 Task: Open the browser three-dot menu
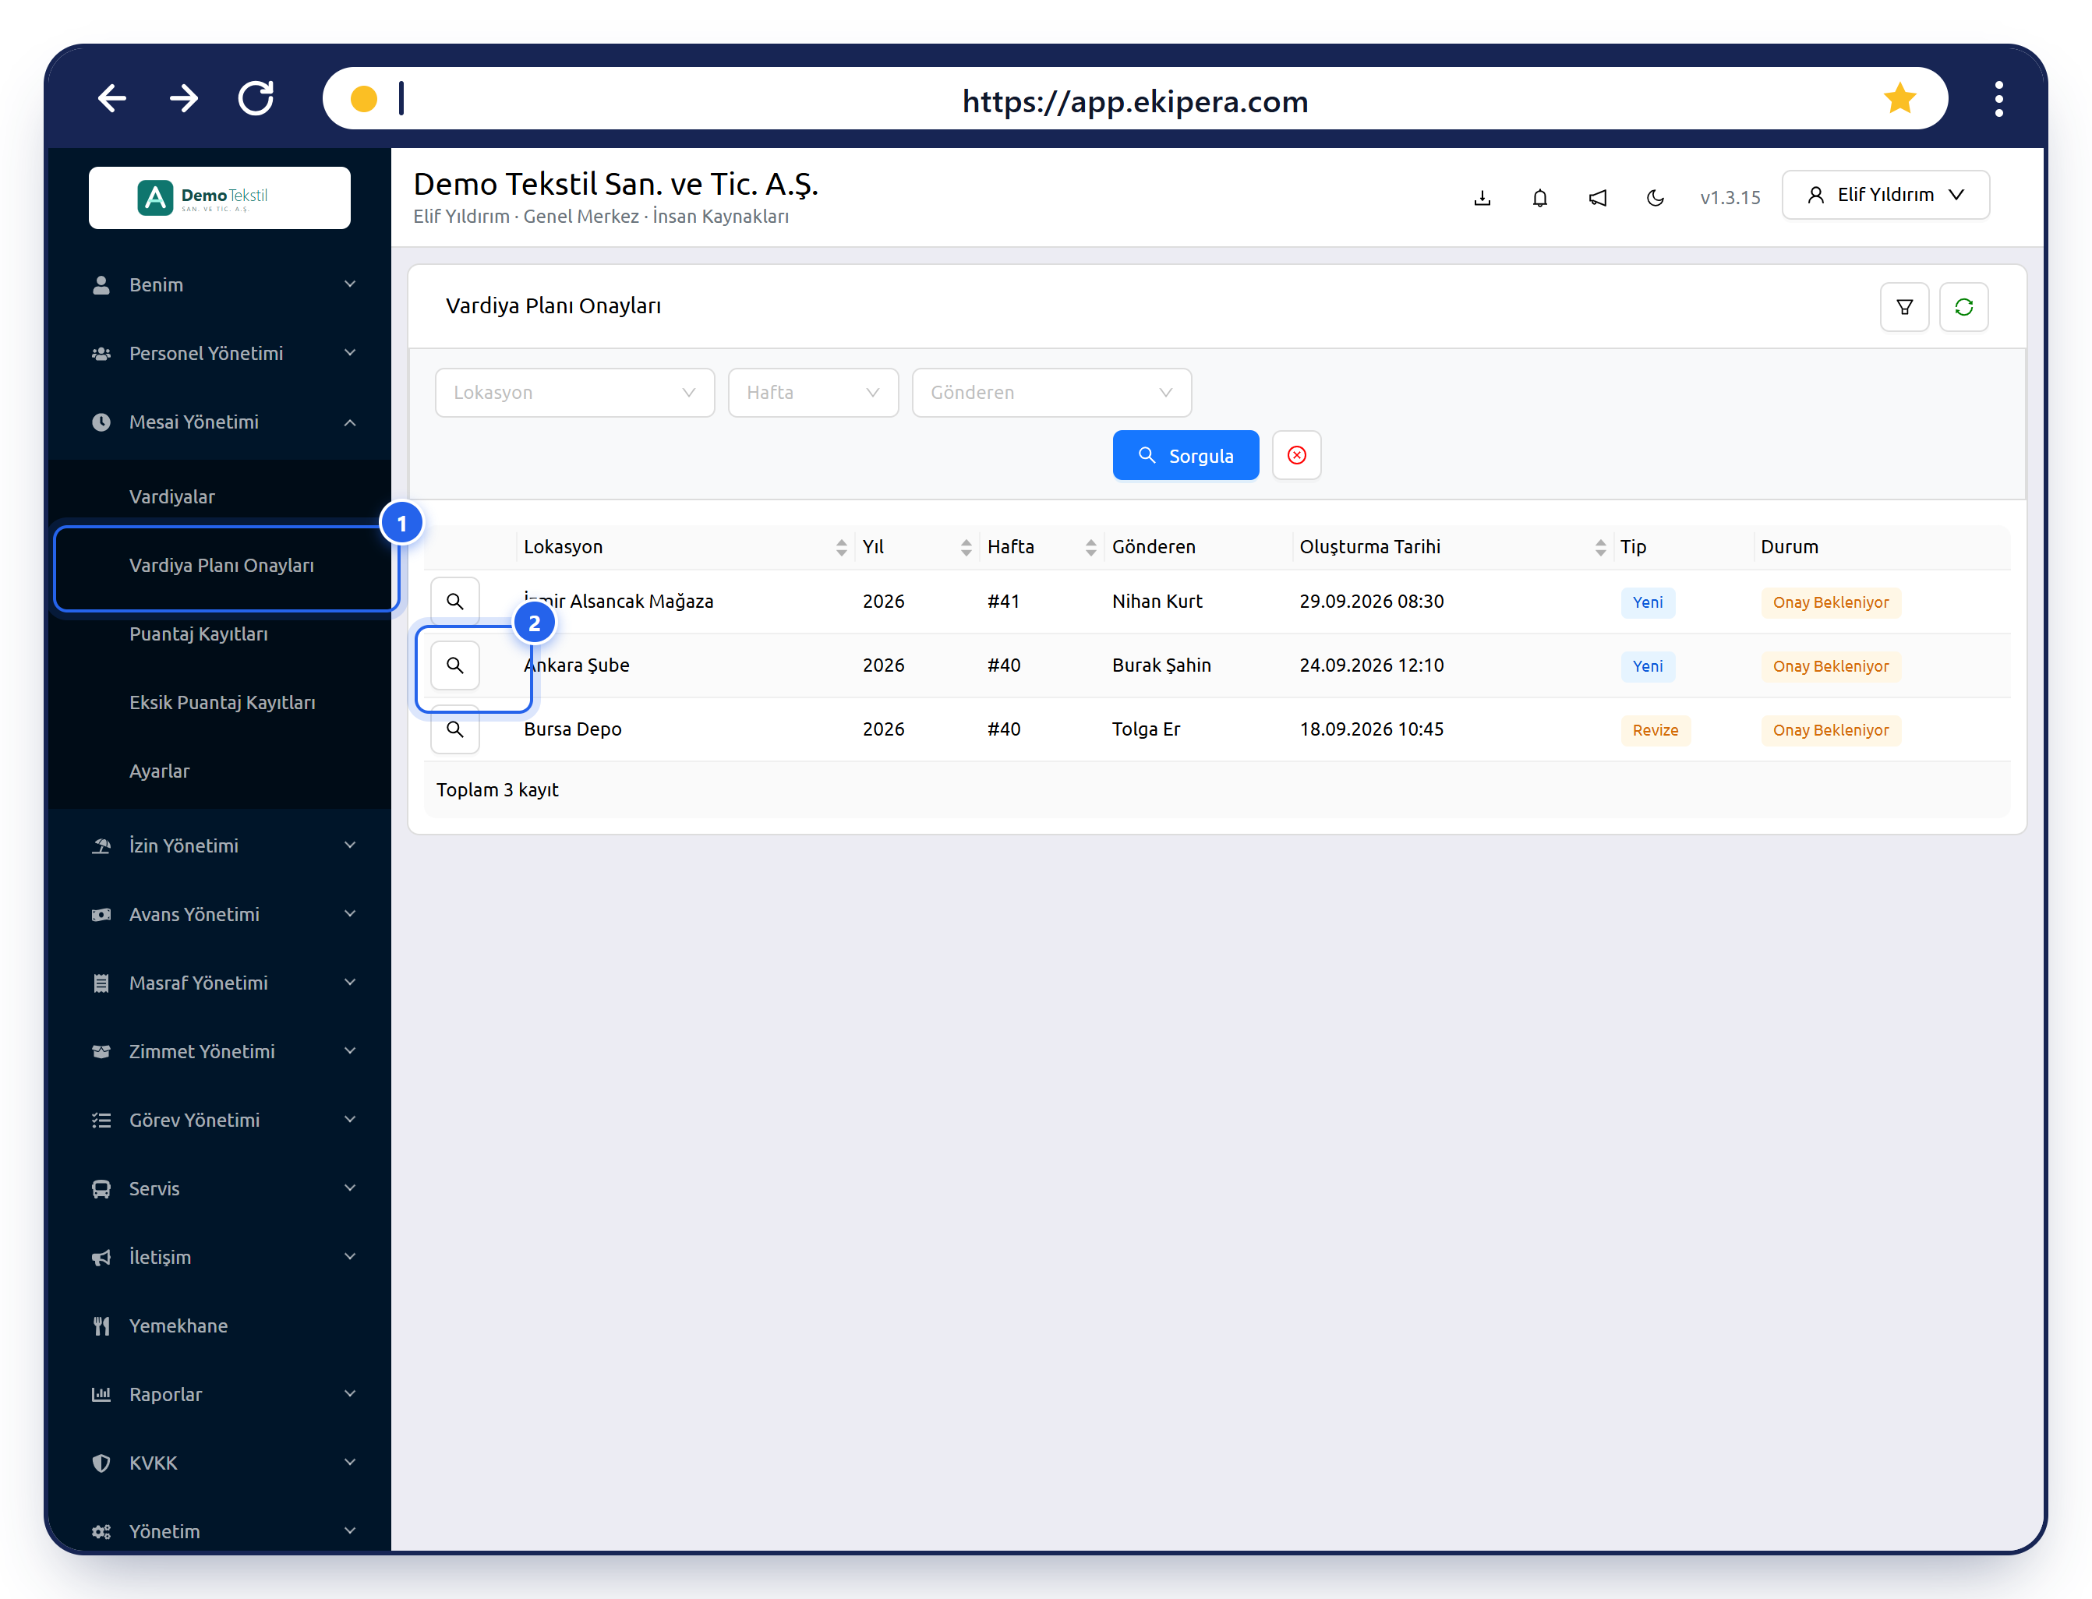tap(1998, 98)
